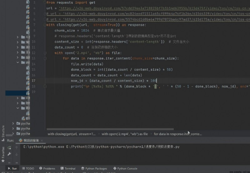Open run settings via the wrench icon

coord(9,154)
